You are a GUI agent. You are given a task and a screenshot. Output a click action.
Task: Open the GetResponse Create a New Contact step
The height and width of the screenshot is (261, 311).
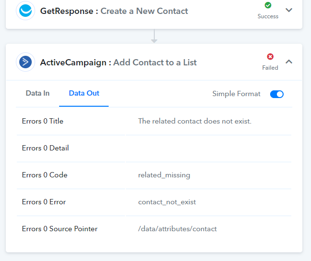coord(114,11)
